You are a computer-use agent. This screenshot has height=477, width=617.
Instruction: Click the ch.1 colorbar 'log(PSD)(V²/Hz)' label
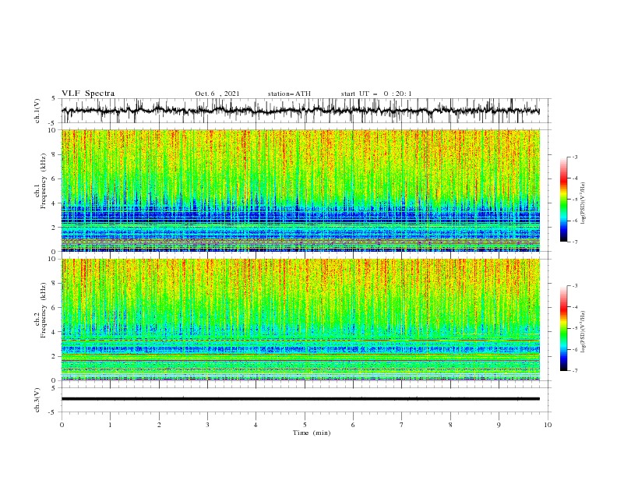point(583,203)
